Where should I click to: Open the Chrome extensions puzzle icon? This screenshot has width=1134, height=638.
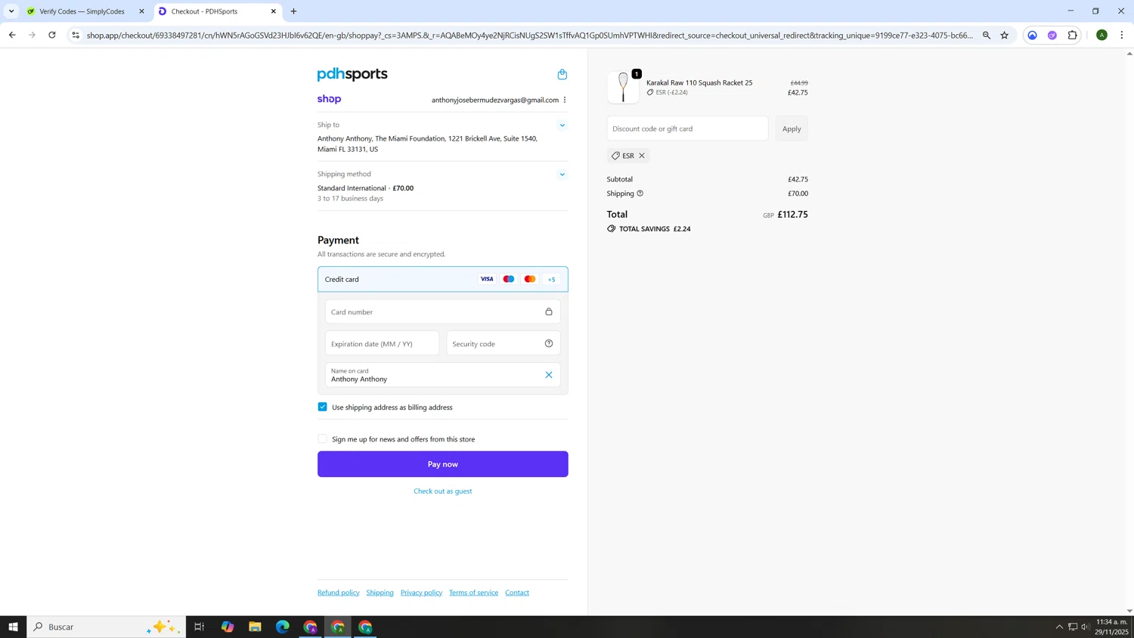[x=1073, y=35]
